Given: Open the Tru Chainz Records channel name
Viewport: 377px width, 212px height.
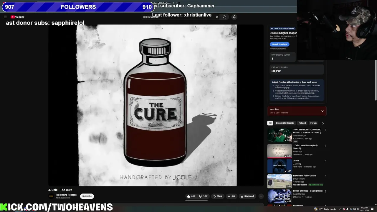Looking at the screenshot, I should click(x=66, y=195).
